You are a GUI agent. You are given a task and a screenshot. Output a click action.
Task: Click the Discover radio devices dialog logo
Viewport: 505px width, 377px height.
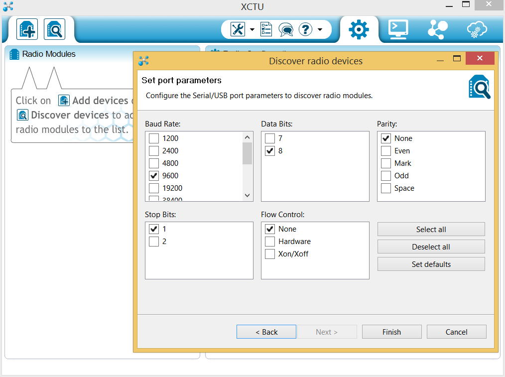tap(143, 61)
